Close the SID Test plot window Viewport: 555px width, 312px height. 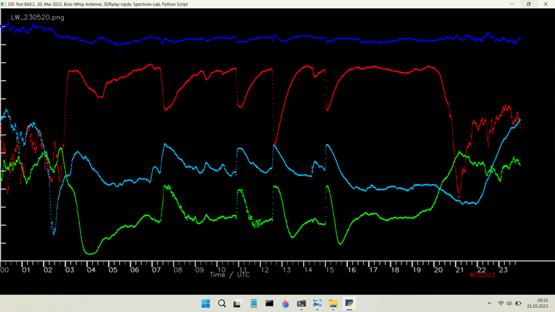(546, 4)
